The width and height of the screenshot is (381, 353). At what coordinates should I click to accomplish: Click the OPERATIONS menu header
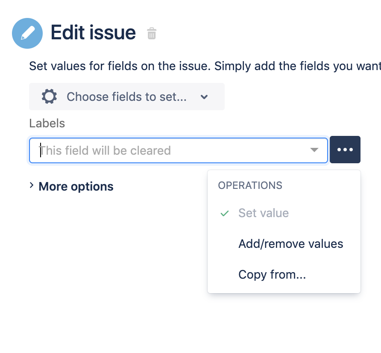click(x=250, y=185)
